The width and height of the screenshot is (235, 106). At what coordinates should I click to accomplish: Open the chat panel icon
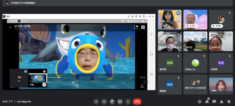click(x=214, y=102)
